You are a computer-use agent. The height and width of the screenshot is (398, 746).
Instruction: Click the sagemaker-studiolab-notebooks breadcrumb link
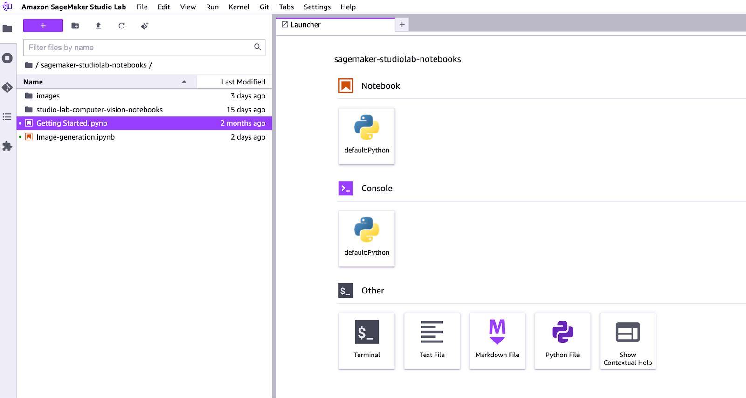(94, 65)
